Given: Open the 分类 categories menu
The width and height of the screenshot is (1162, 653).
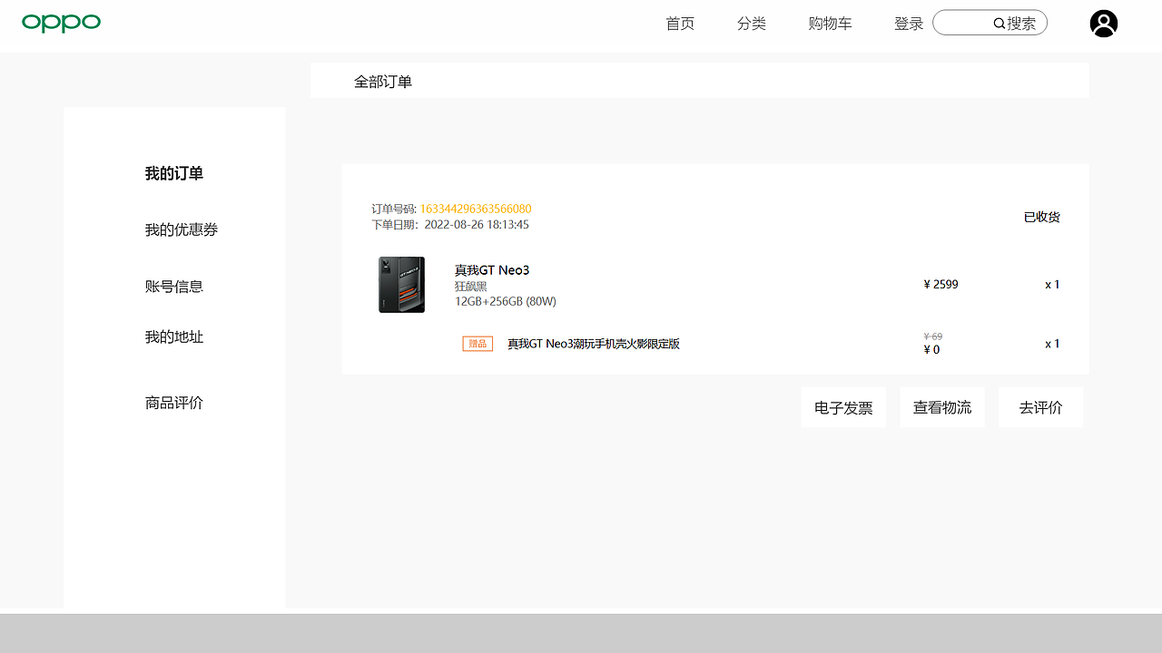Looking at the screenshot, I should [752, 24].
